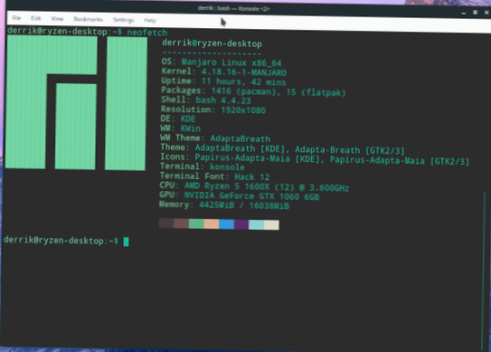Click 'OS: Manjaro Linux x86_64' line

pos(222,62)
